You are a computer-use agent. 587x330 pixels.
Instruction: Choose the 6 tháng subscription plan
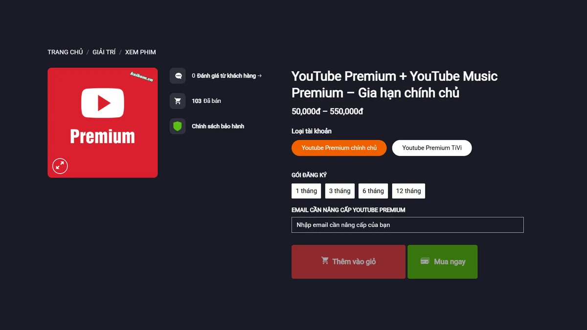click(x=373, y=191)
